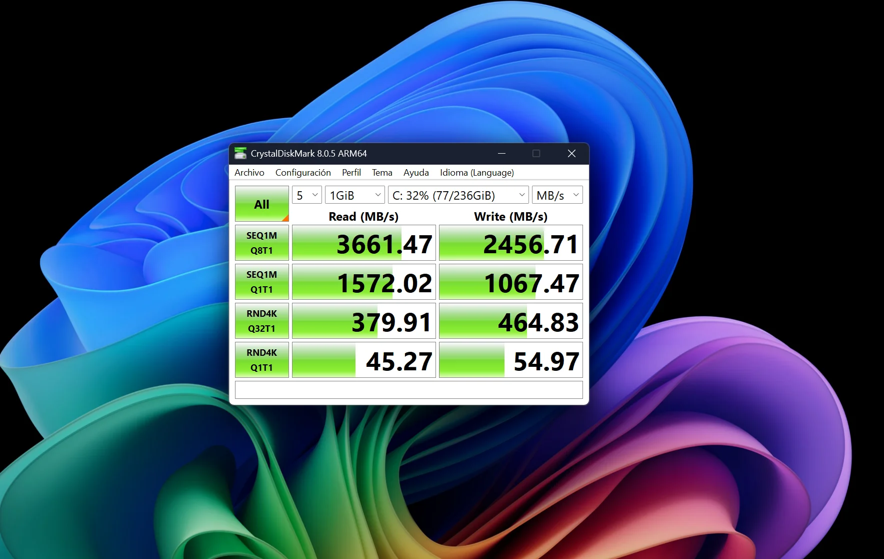Click the comment field at the bottom

[408, 389]
